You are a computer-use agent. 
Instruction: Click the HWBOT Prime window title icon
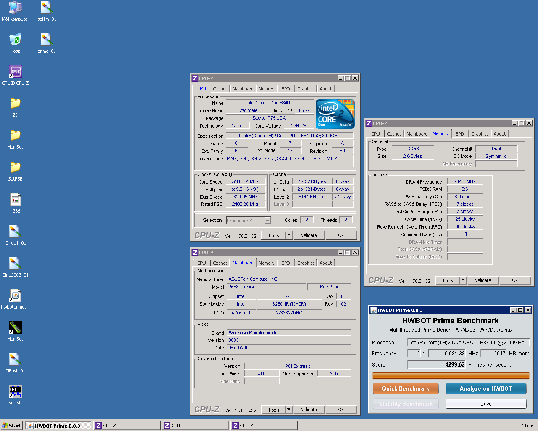373,310
